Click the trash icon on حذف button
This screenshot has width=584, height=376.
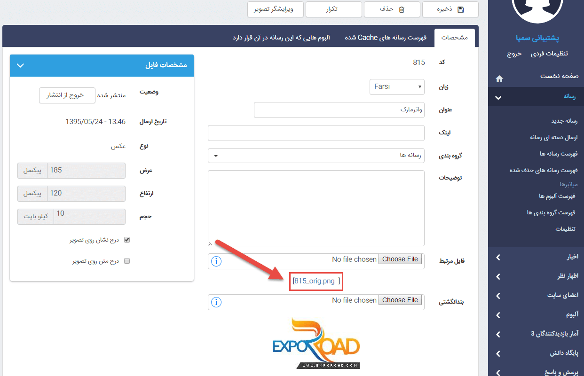click(401, 9)
